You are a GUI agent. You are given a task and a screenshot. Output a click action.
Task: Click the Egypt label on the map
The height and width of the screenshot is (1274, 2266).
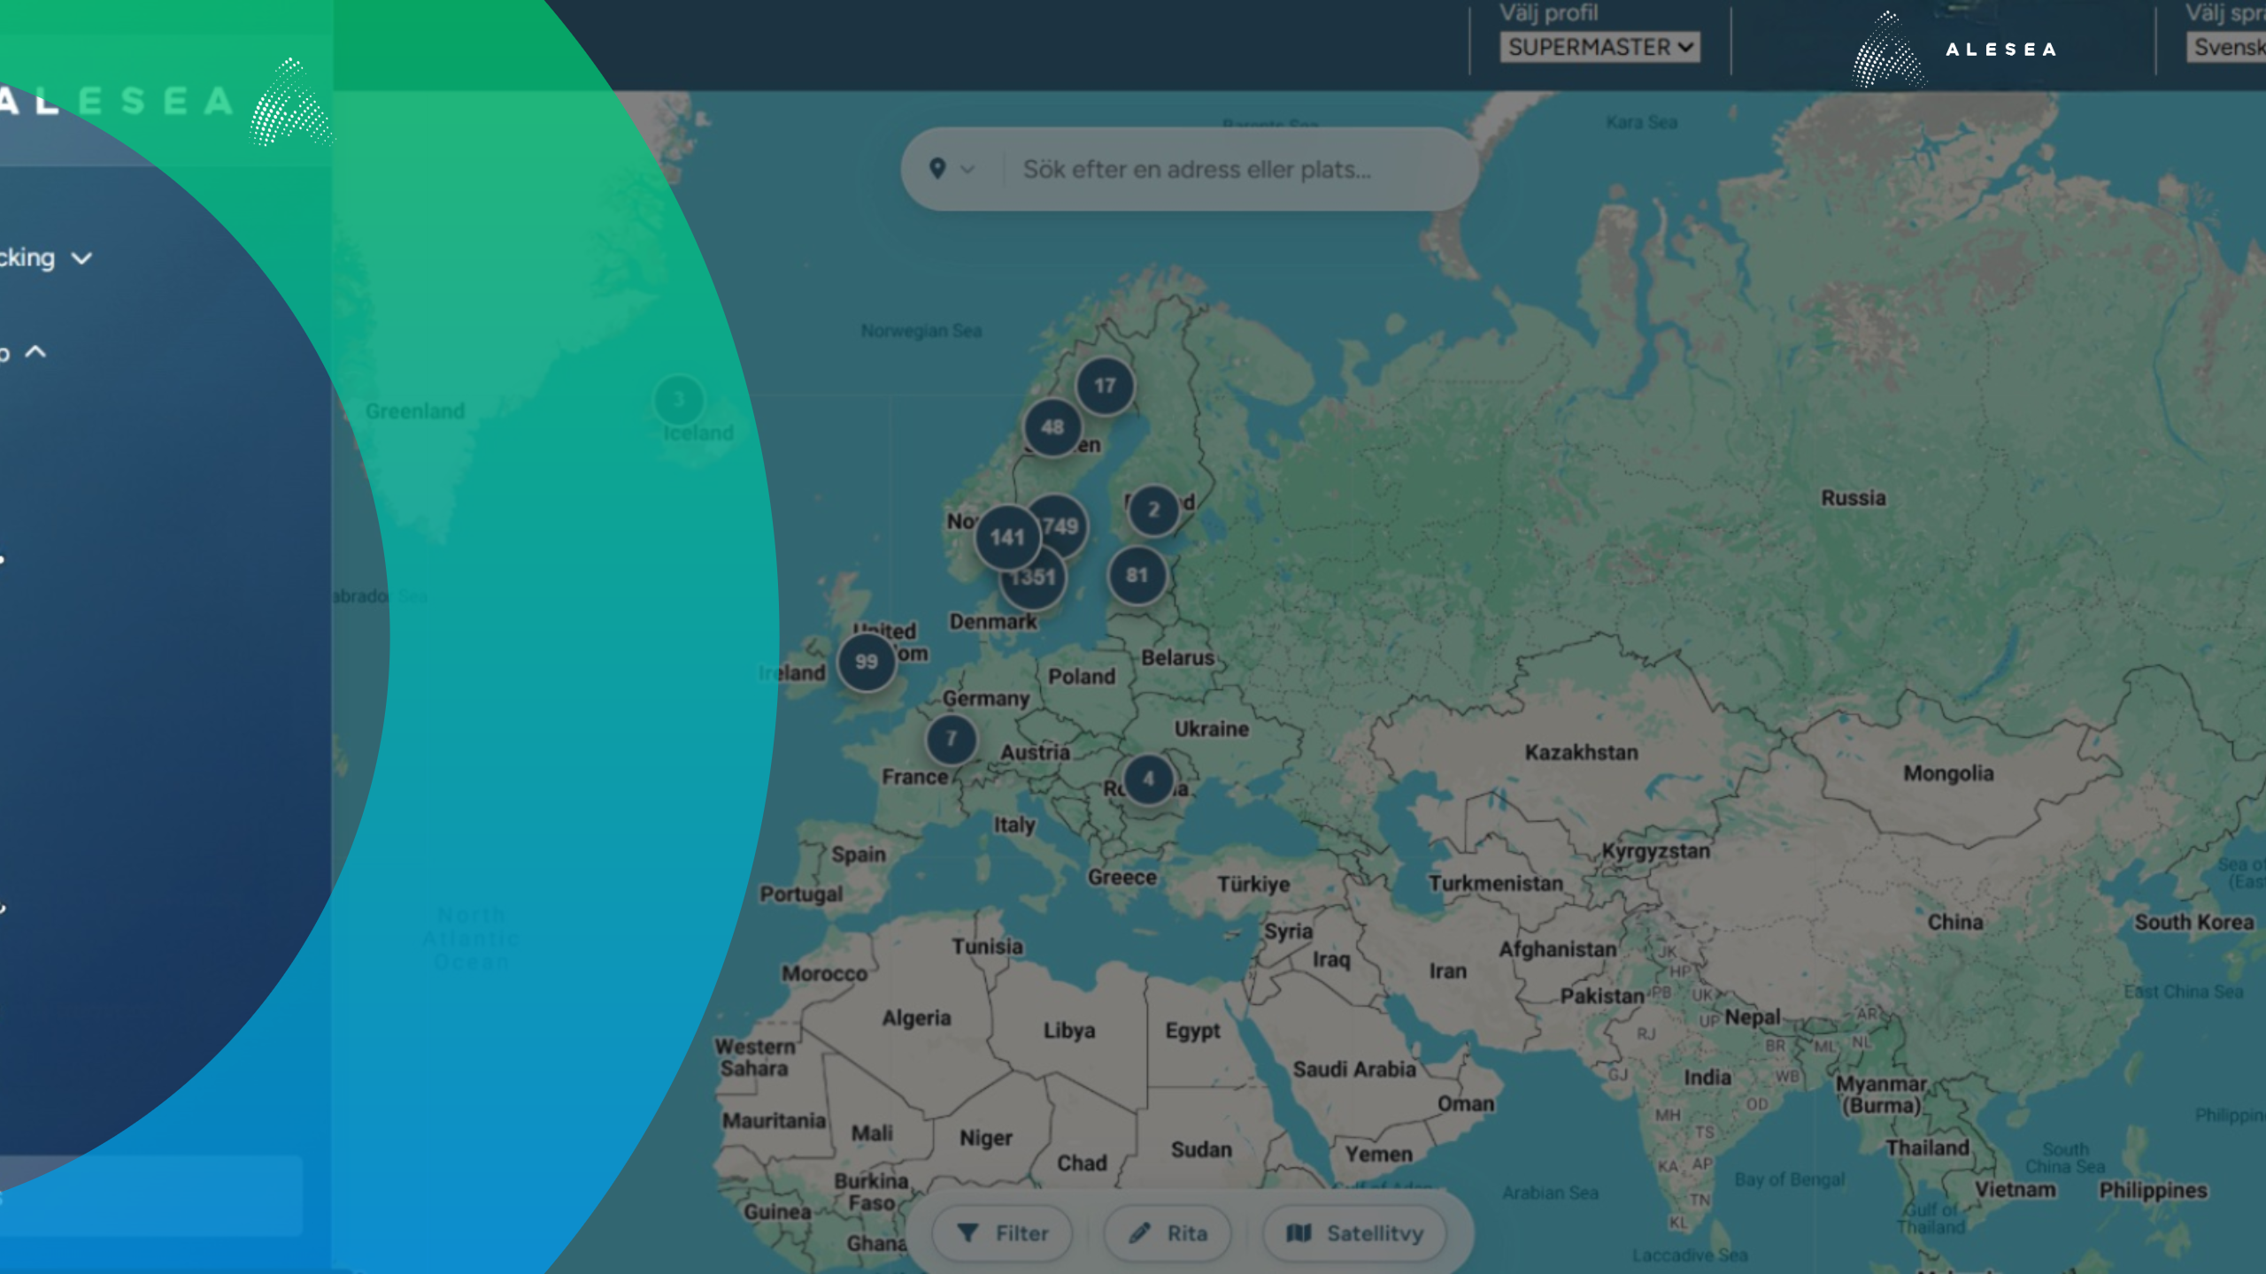click(1192, 1032)
